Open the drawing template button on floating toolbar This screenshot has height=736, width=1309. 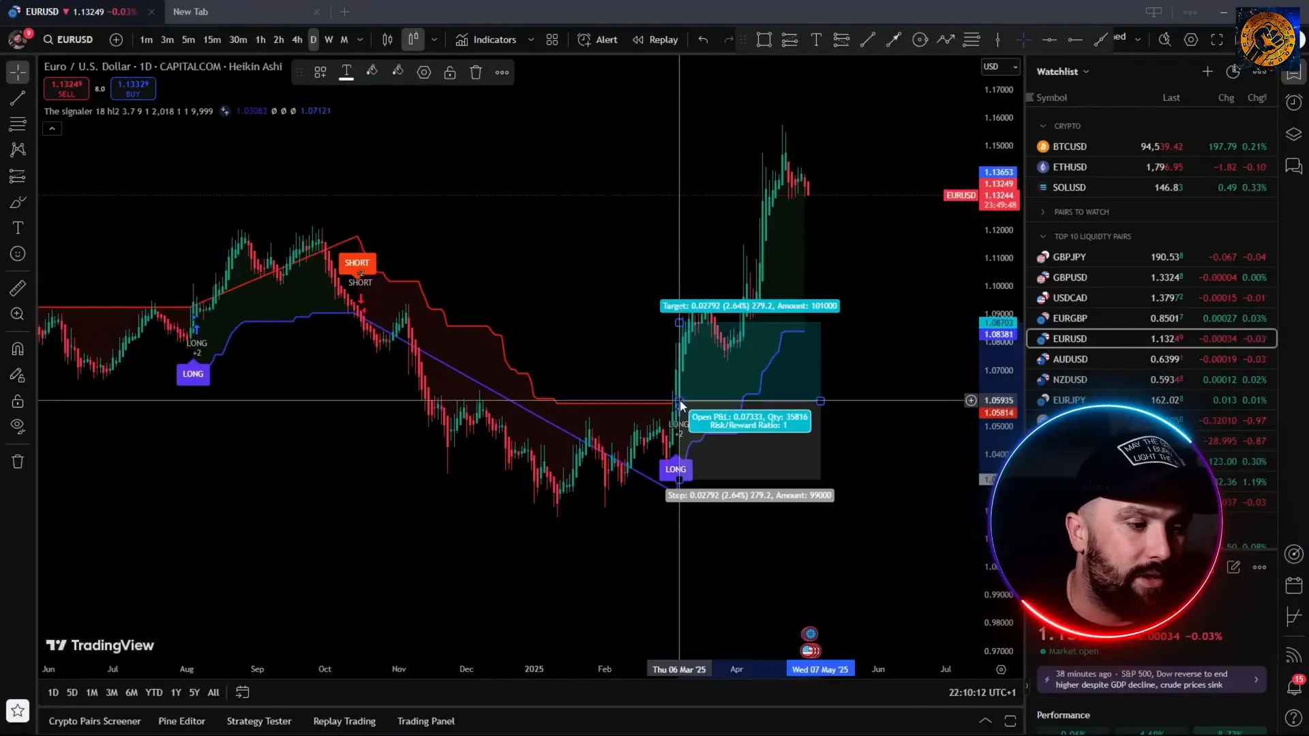click(320, 72)
